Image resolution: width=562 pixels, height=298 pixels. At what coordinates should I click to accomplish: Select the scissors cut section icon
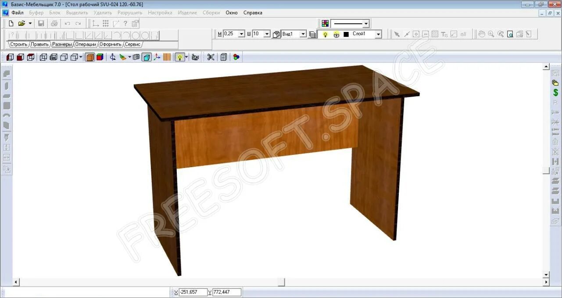click(x=211, y=57)
